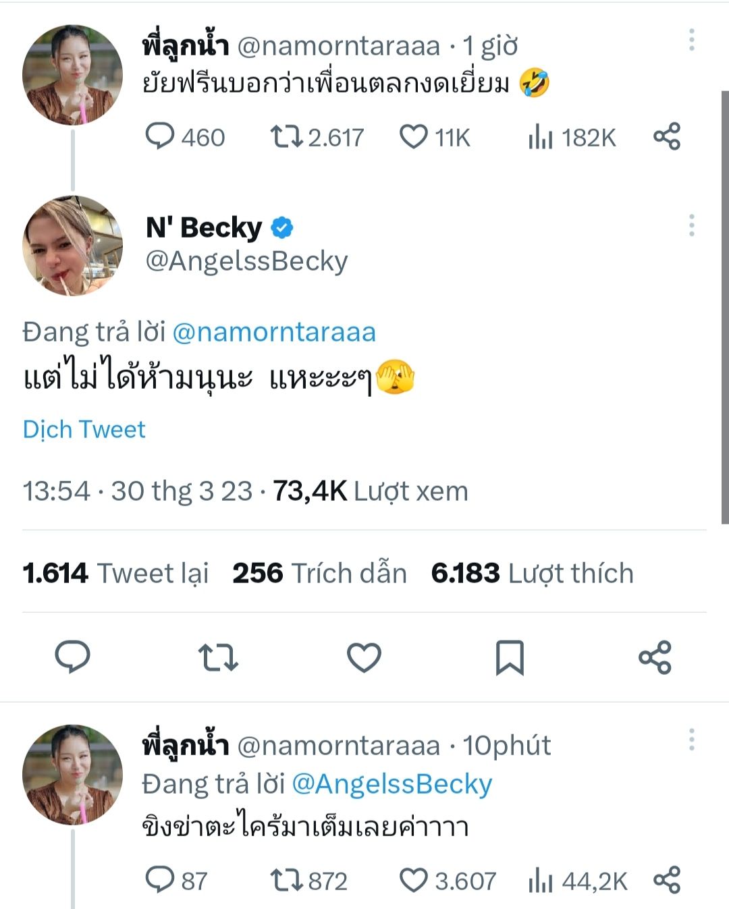Share N' Becky's main tweet
The width and height of the screenshot is (729, 909).
tap(655, 657)
